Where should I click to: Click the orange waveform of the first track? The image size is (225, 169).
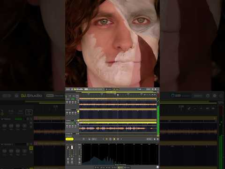118,104
